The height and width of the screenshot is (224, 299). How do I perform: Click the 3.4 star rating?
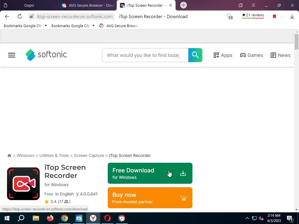tap(58, 202)
